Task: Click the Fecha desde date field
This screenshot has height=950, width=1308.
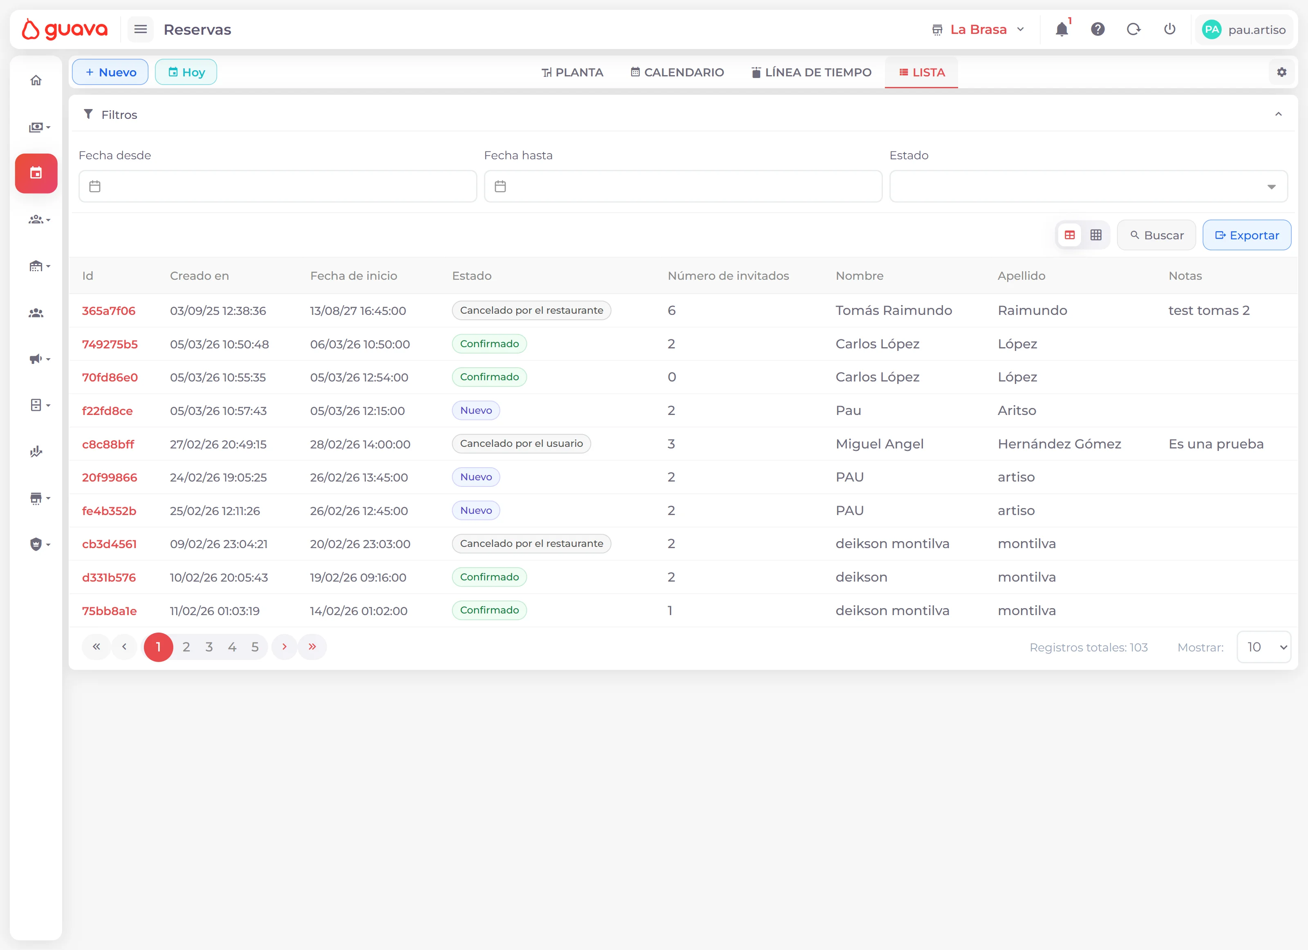Action: [278, 186]
